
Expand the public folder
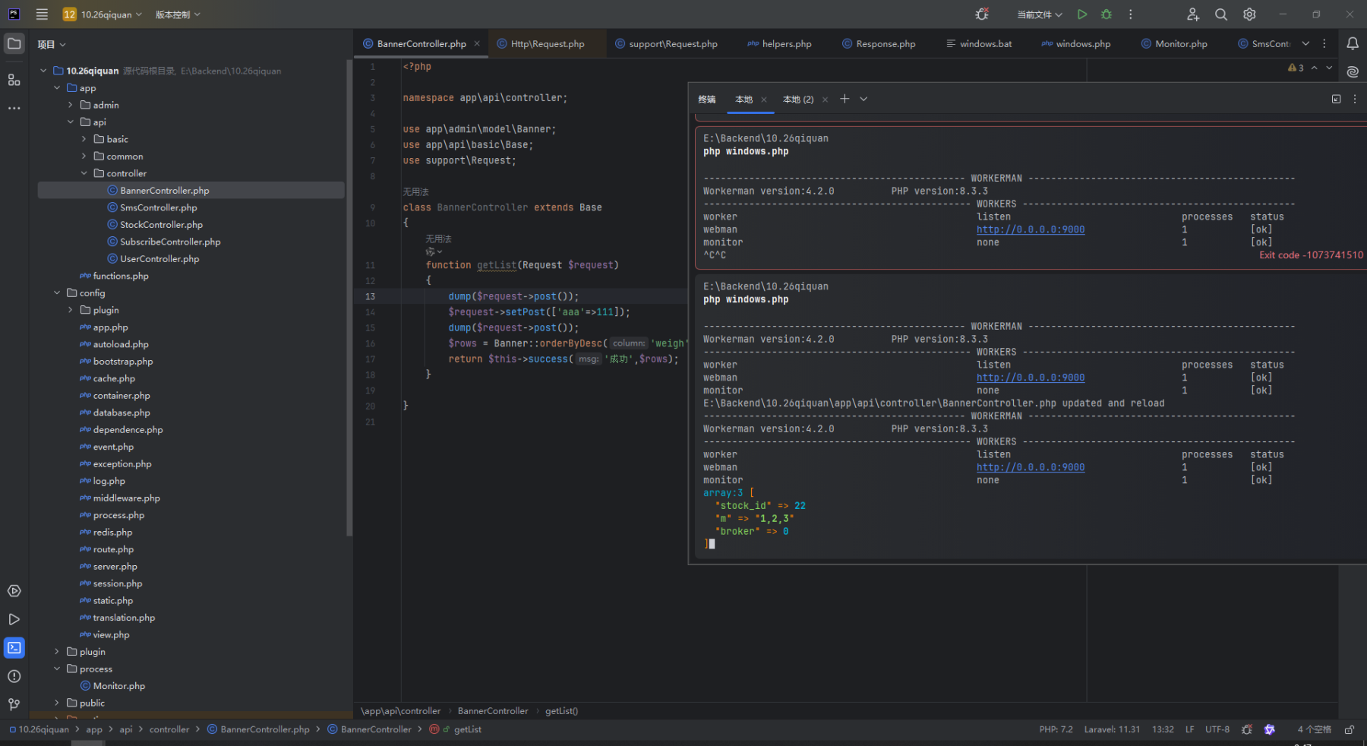click(57, 703)
